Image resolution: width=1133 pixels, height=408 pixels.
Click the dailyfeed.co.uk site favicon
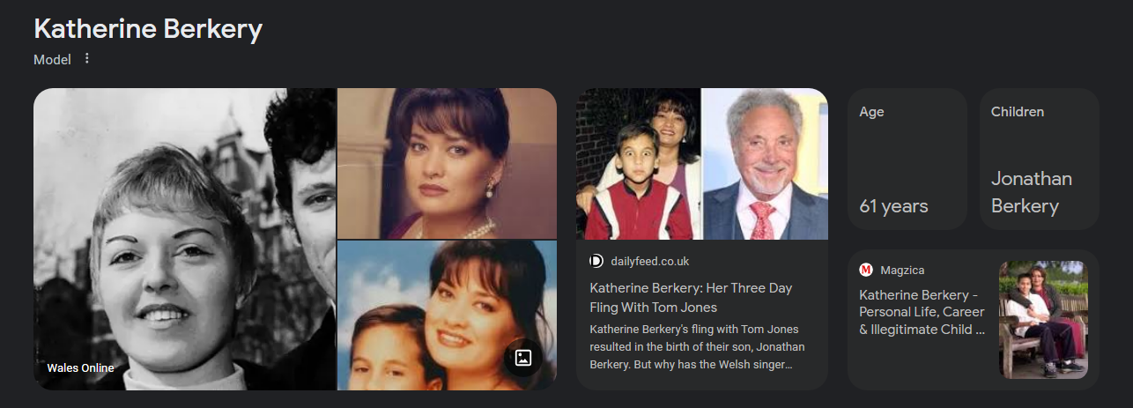coord(596,261)
